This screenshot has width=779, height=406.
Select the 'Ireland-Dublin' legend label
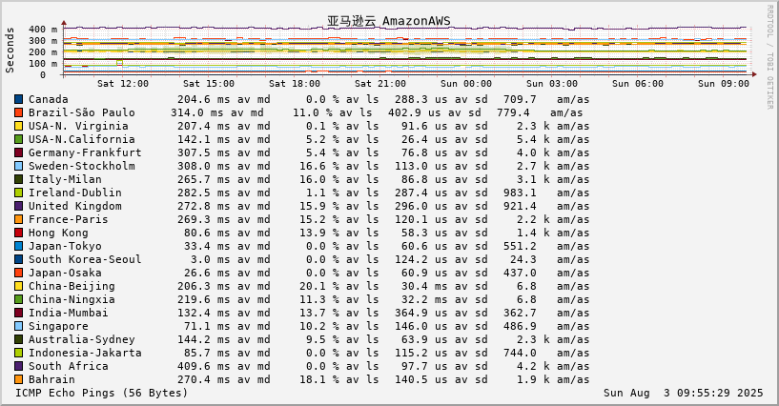[x=75, y=193]
